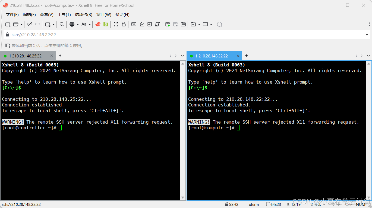Click left pane next-tab arrow
This screenshot has height=208, width=372.
[x=176, y=56]
